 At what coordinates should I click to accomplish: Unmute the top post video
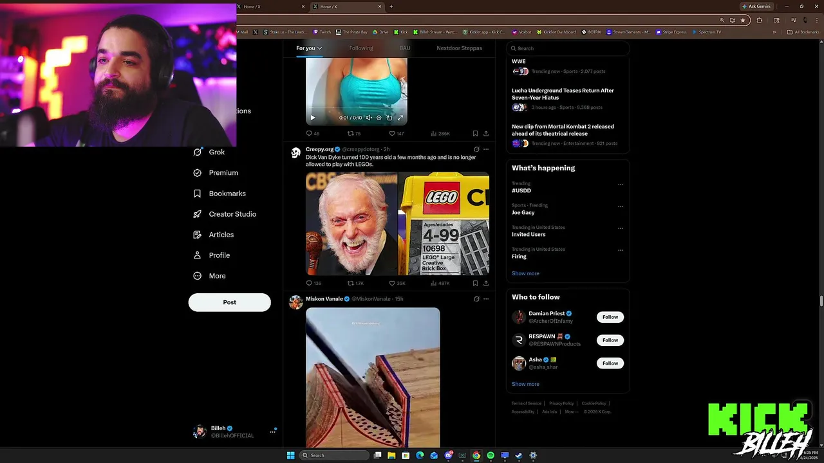tap(369, 118)
